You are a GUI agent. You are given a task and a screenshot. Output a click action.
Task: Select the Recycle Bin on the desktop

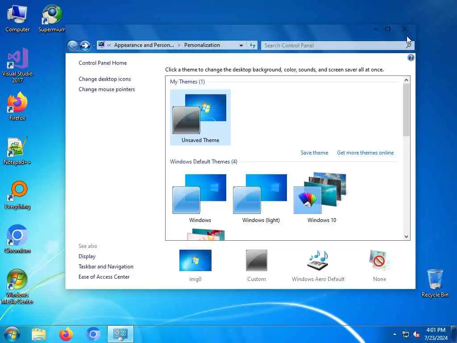(x=435, y=283)
